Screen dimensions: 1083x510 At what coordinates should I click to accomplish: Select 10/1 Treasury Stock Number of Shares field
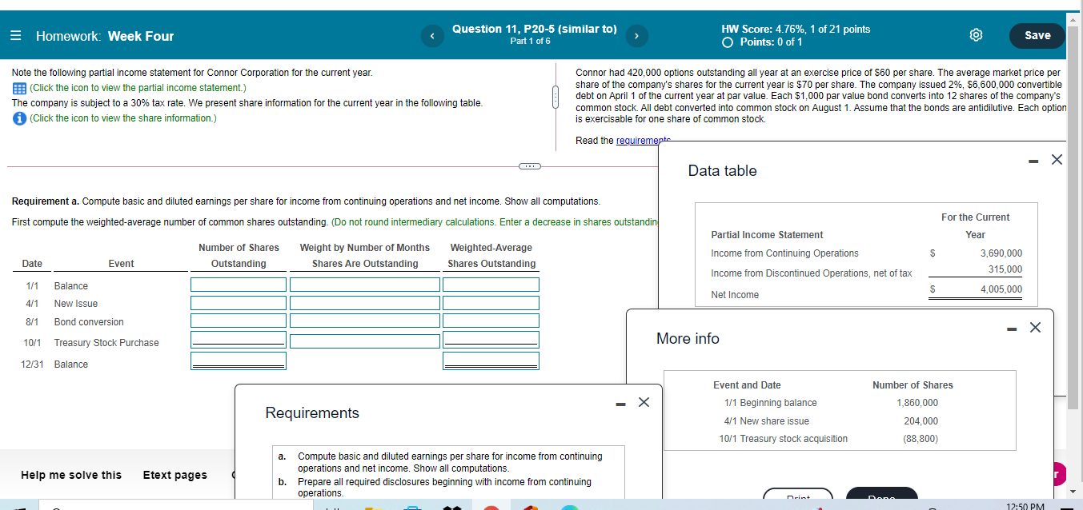click(x=239, y=341)
